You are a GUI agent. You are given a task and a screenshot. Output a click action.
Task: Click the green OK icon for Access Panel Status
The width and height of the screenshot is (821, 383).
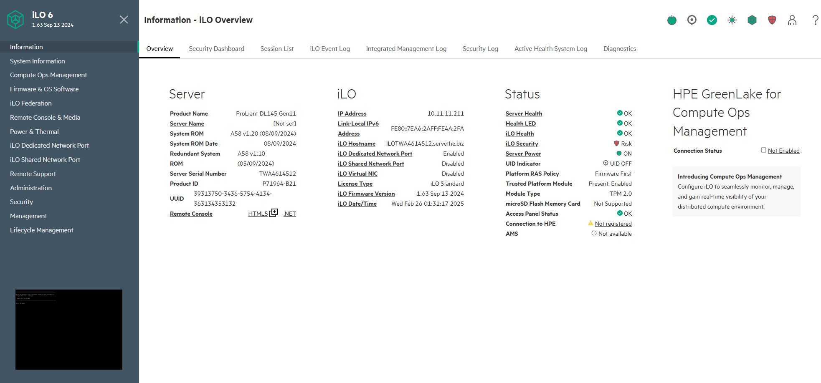620,213
